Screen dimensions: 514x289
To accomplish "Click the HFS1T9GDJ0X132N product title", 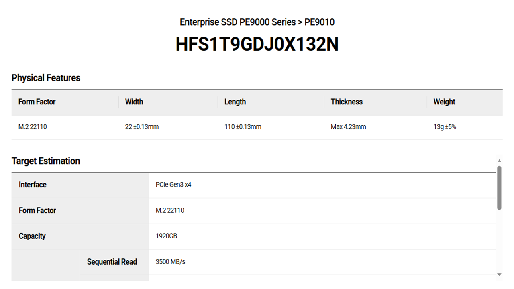I will (257, 44).
